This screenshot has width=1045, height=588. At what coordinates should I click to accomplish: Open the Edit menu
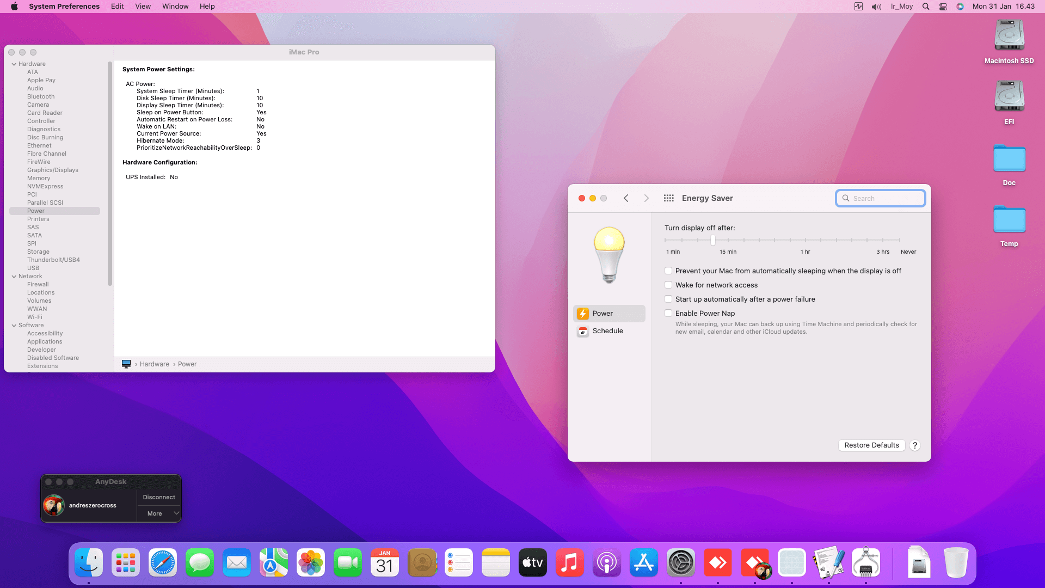pos(117,7)
